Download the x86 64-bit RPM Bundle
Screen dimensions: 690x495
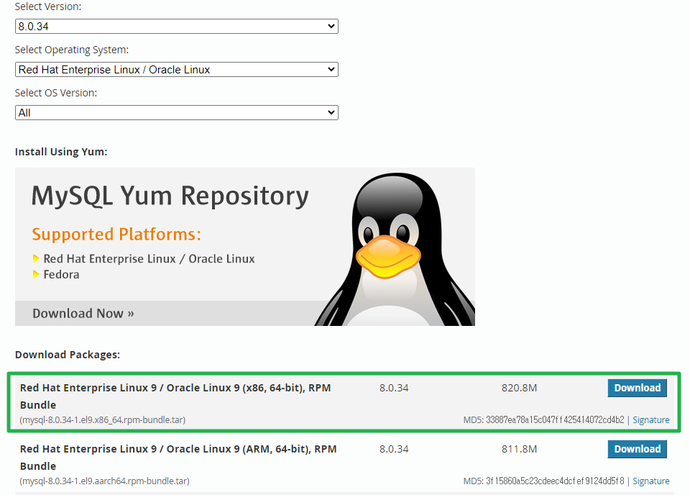click(x=637, y=389)
